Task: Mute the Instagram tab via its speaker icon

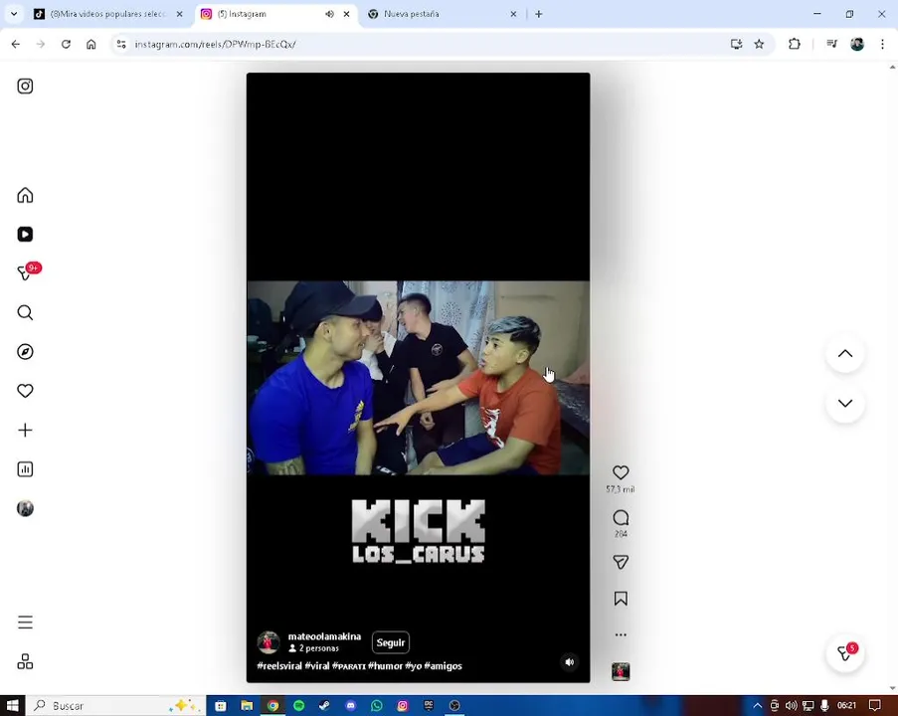Action: point(329,14)
